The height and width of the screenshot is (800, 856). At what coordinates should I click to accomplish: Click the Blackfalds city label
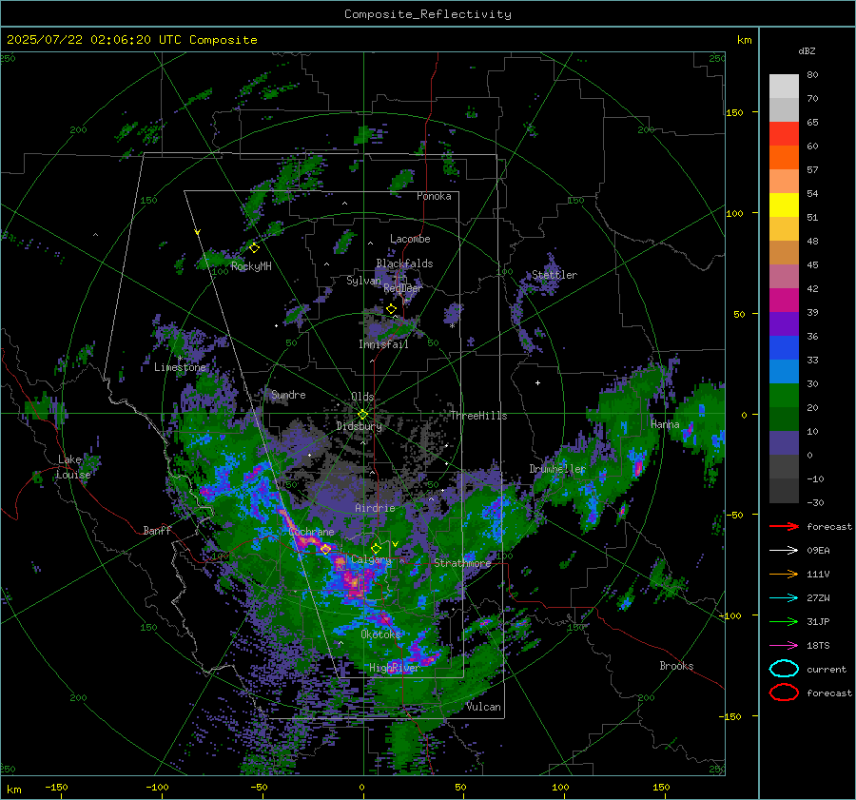tap(404, 263)
